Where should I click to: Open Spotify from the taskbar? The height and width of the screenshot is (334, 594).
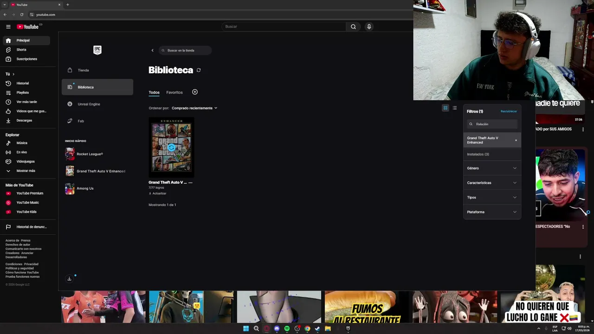(287, 328)
